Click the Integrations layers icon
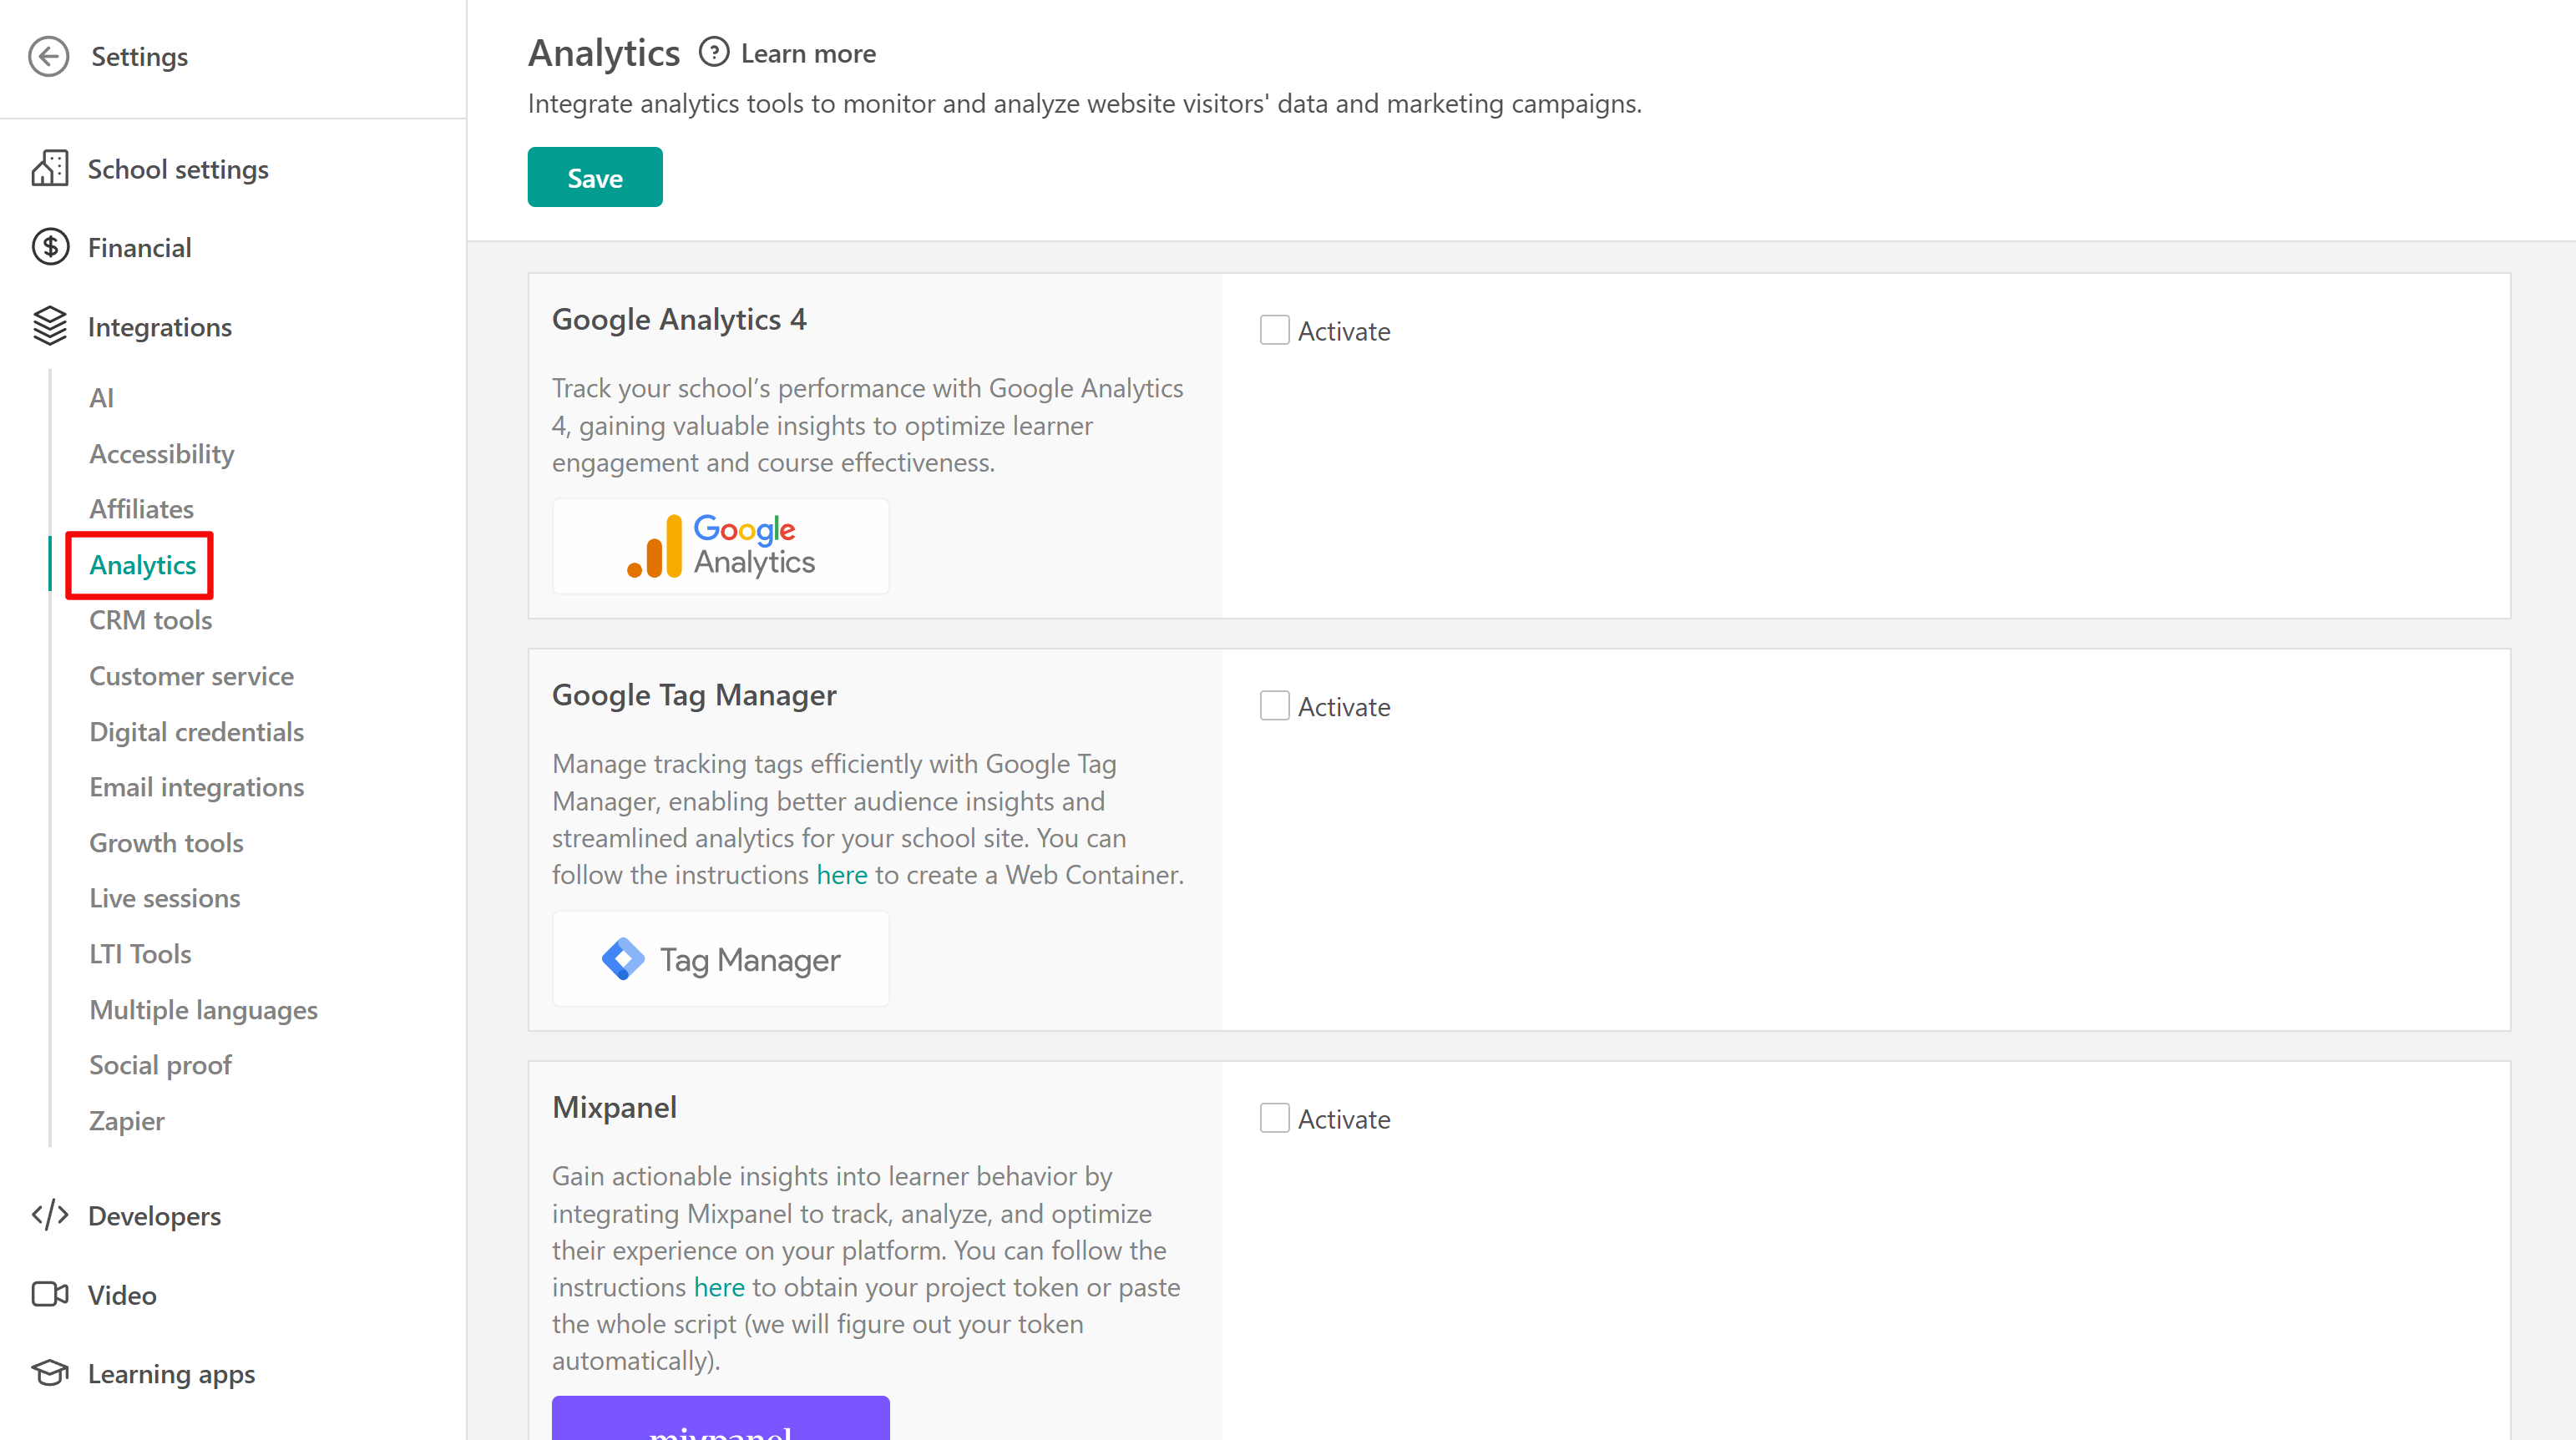This screenshot has width=2576, height=1440. click(x=49, y=326)
